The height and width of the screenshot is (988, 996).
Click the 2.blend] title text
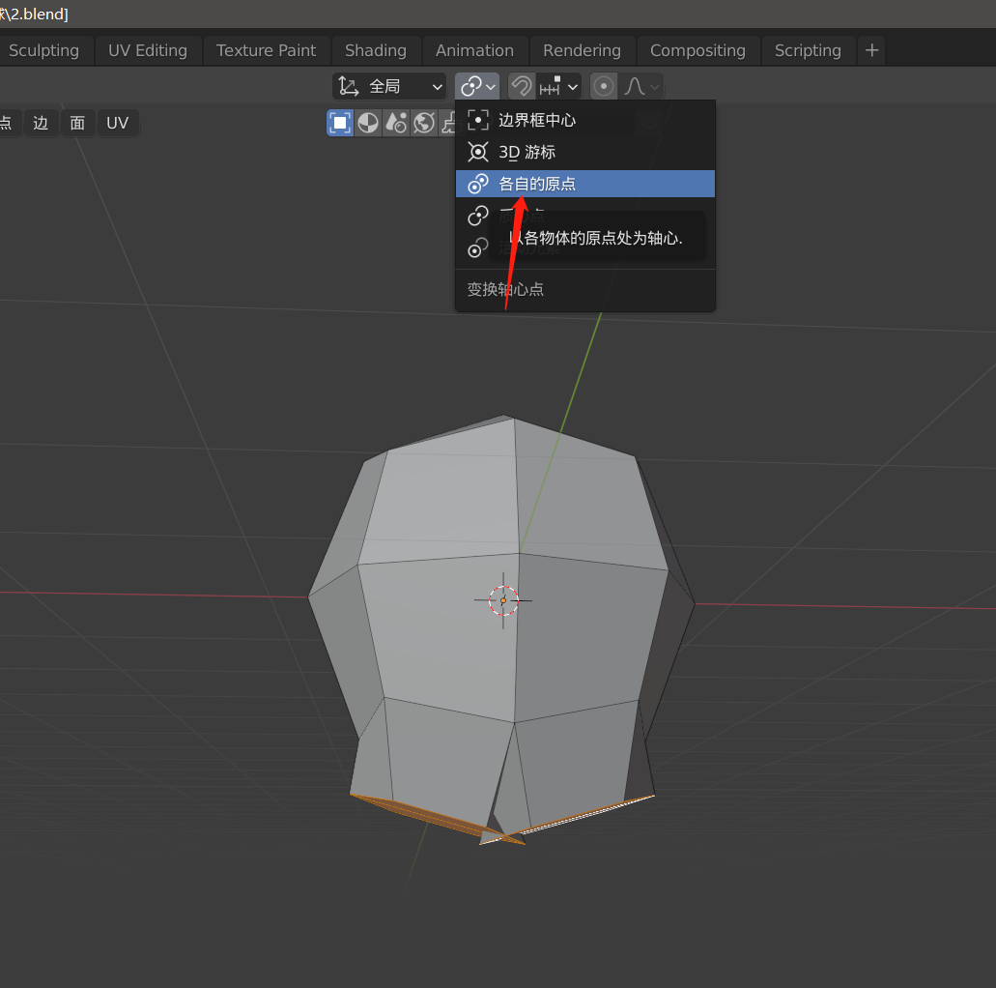click(40, 14)
